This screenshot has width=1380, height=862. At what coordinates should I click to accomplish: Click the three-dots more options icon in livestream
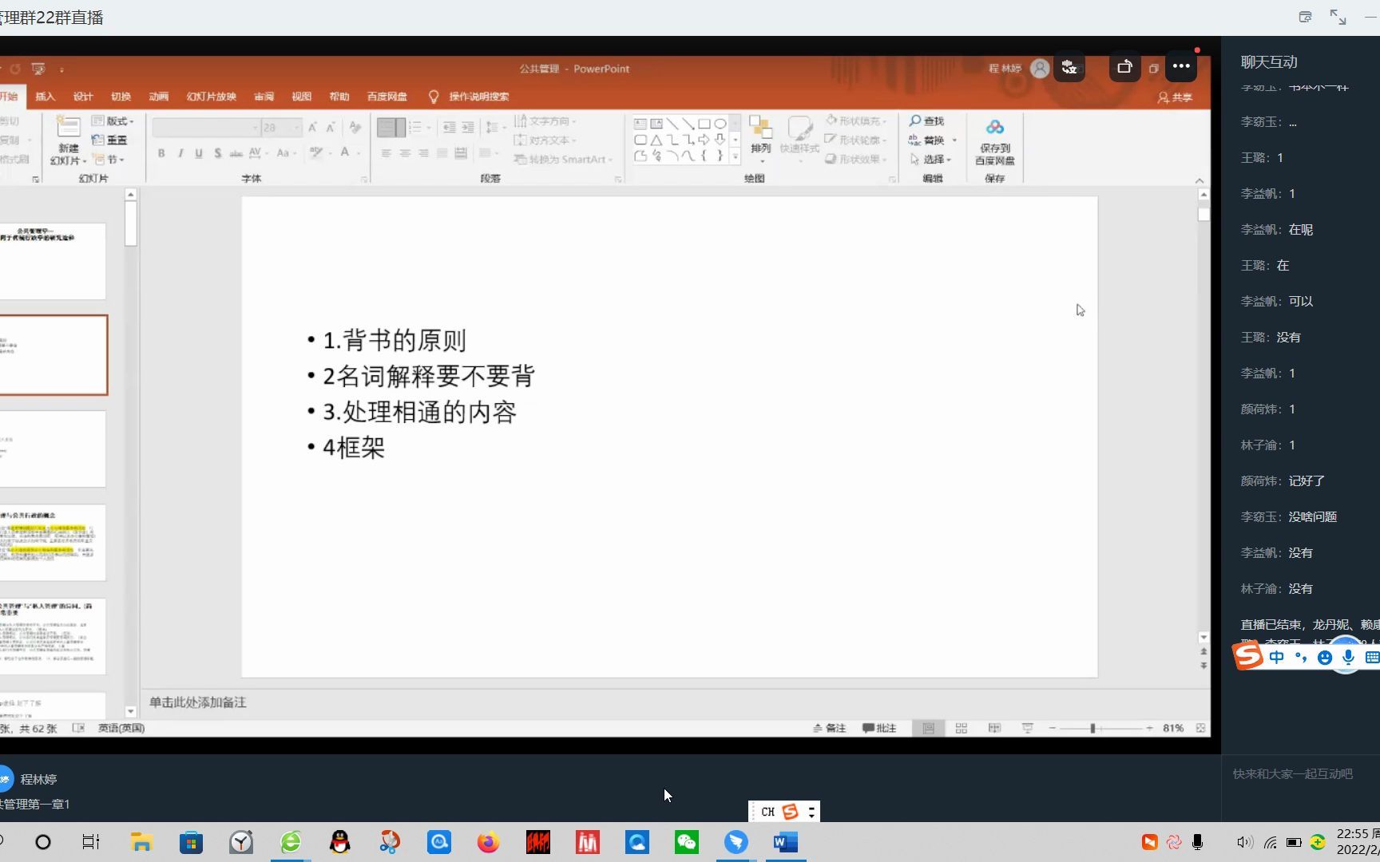pyautogui.click(x=1181, y=67)
